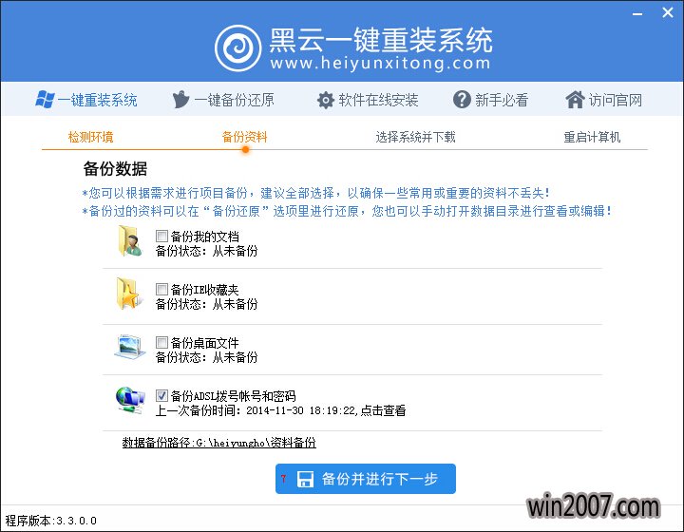Open the 一键重装系统 menu tab

click(86, 100)
